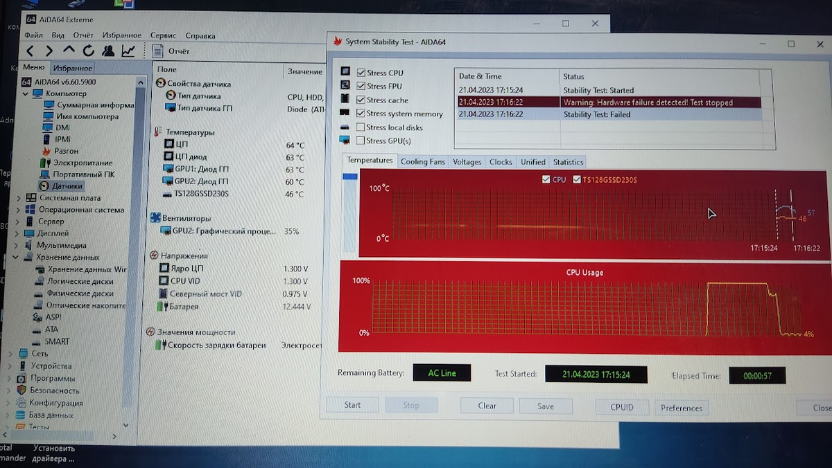This screenshot has height=468, width=832.
Task: Switch to the Избранное sidebar tab
Action: tap(73, 68)
